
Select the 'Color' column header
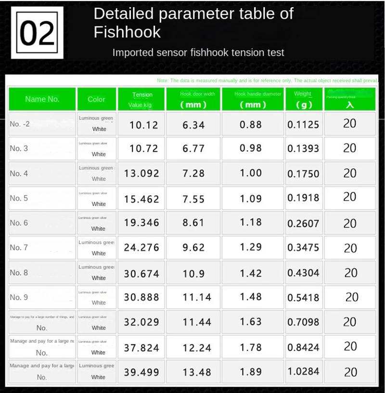click(96, 99)
